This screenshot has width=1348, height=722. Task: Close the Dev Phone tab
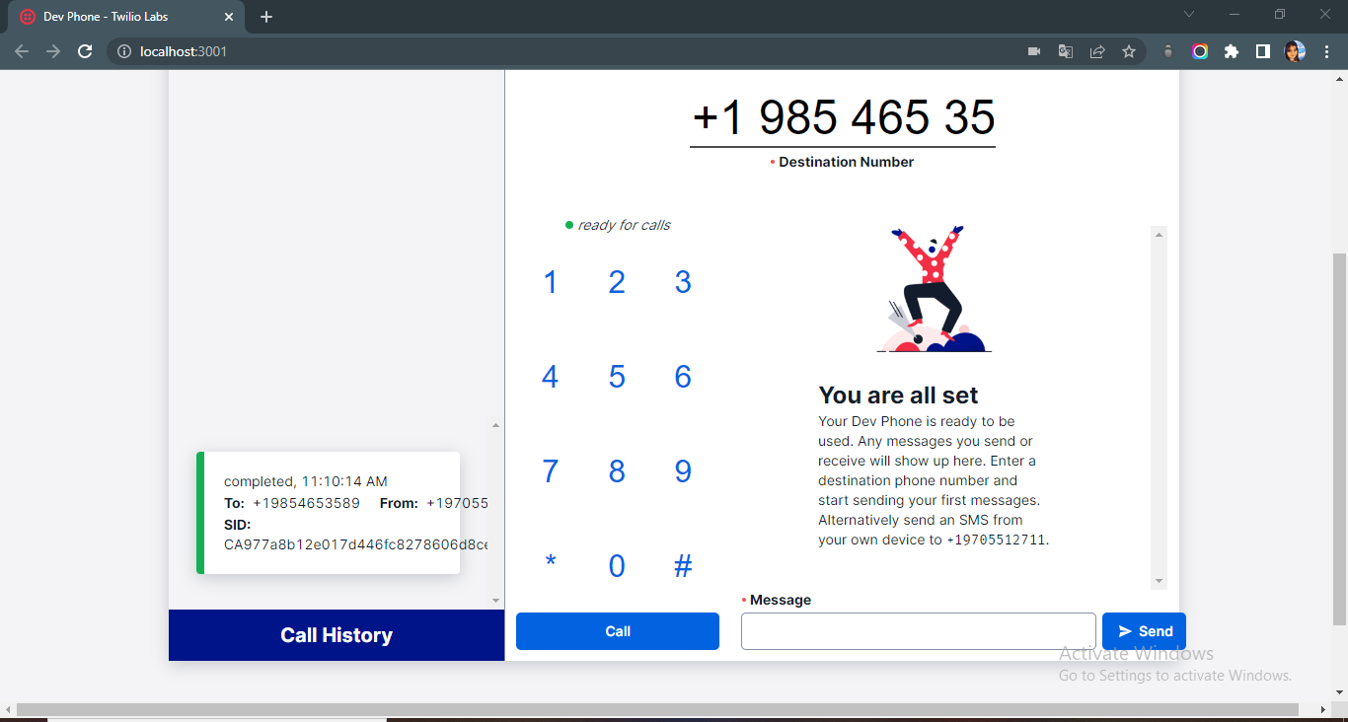coord(229,17)
